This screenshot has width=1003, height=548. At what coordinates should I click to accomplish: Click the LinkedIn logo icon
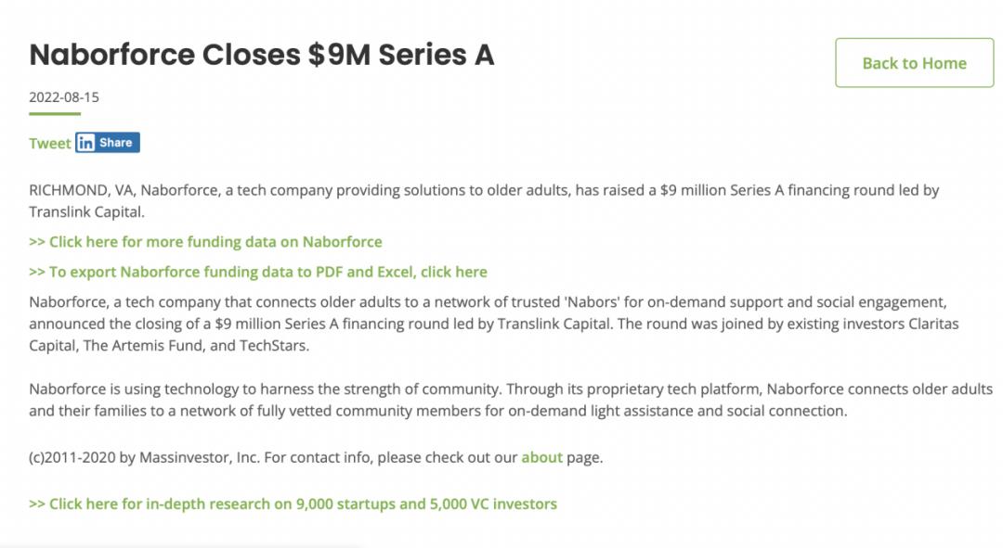point(86,143)
